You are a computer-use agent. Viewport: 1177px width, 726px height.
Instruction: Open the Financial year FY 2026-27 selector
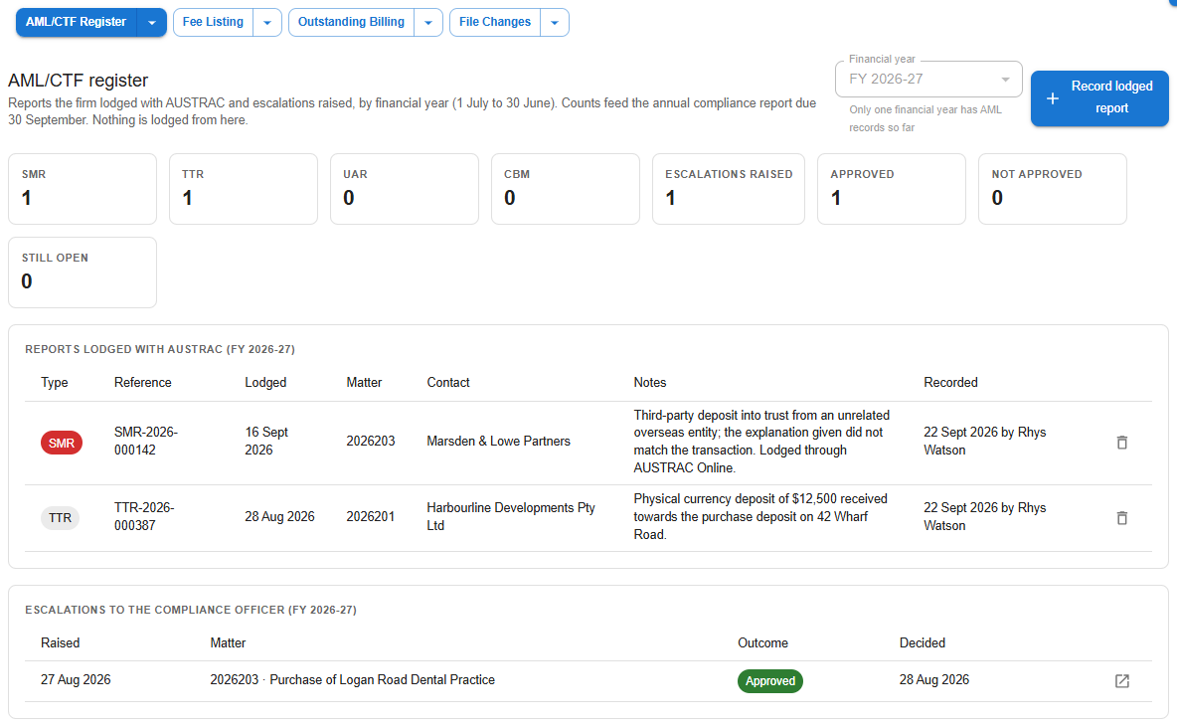coord(928,79)
